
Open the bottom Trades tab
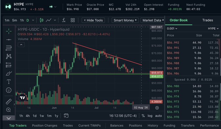click(x=68, y=125)
